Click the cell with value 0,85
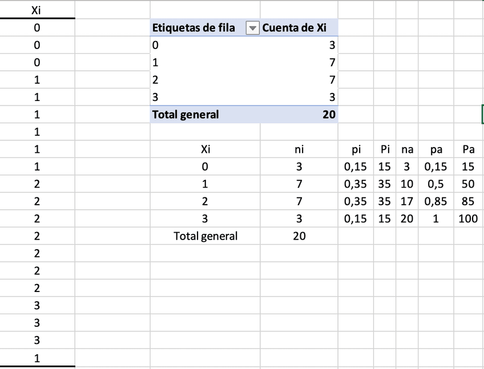Viewport: 484px width, 369px height. pos(436,201)
